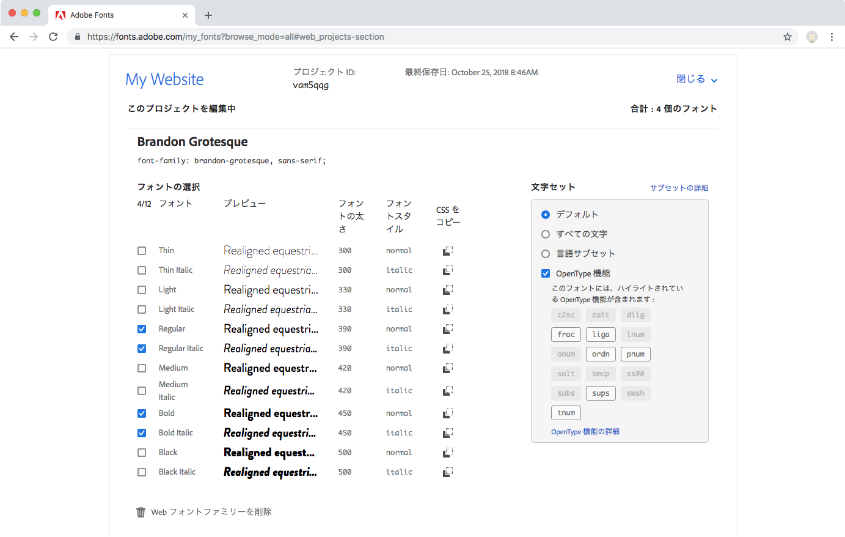Copy CSS for the Black font
This screenshot has width=845, height=537.
(448, 453)
